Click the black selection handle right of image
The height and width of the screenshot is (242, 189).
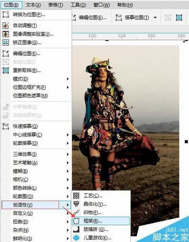point(186,142)
